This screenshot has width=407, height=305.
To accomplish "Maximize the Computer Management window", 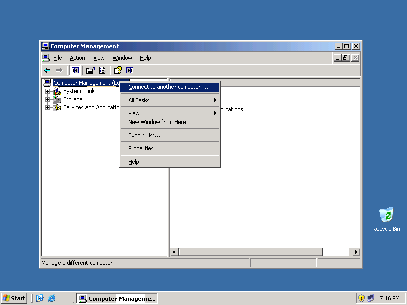I will tap(346, 46).
